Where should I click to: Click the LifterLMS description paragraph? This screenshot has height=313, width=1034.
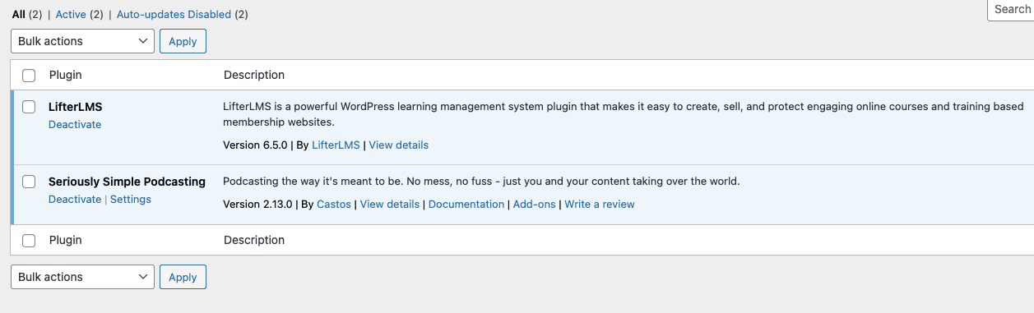623,114
